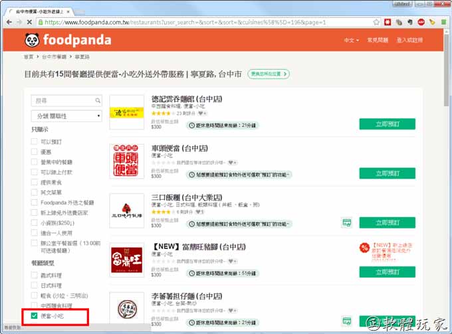Click the star rating of 三口飯糰
This screenshot has height=334, width=452.
pos(163,212)
